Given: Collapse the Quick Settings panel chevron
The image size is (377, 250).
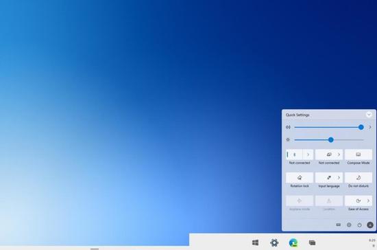Looking at the screenshot, I should point(369,115).
